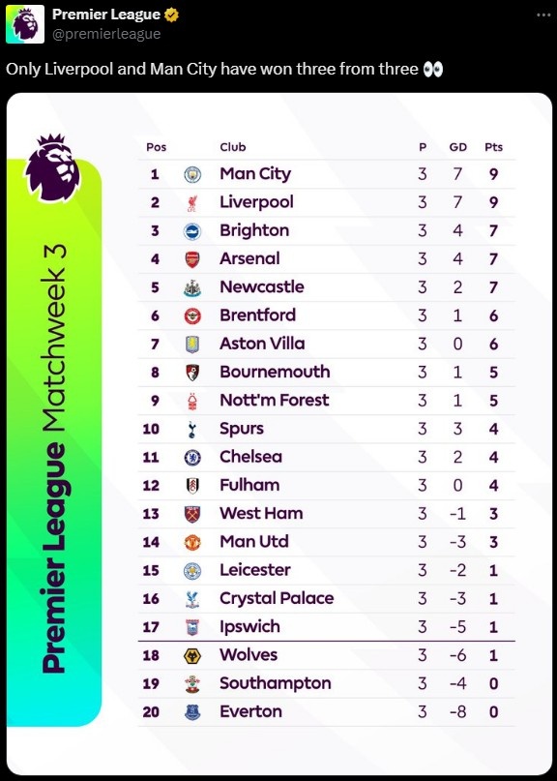Click the Liverpool club crest
This screenshot has width=557, height=781.
pos(192,202)
